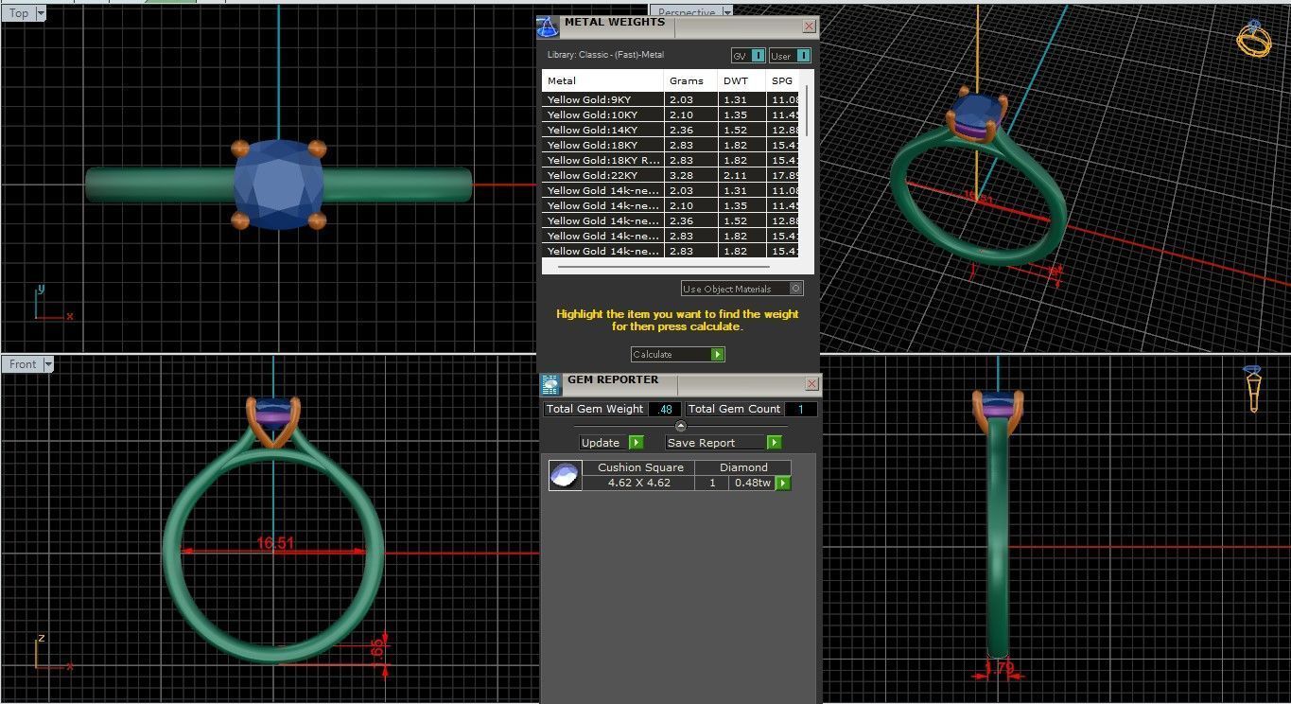Click the Total Gem Count value field
The width and height of the screenshot is (1291, 704).
pyautogui.click(x=801, y=409)
